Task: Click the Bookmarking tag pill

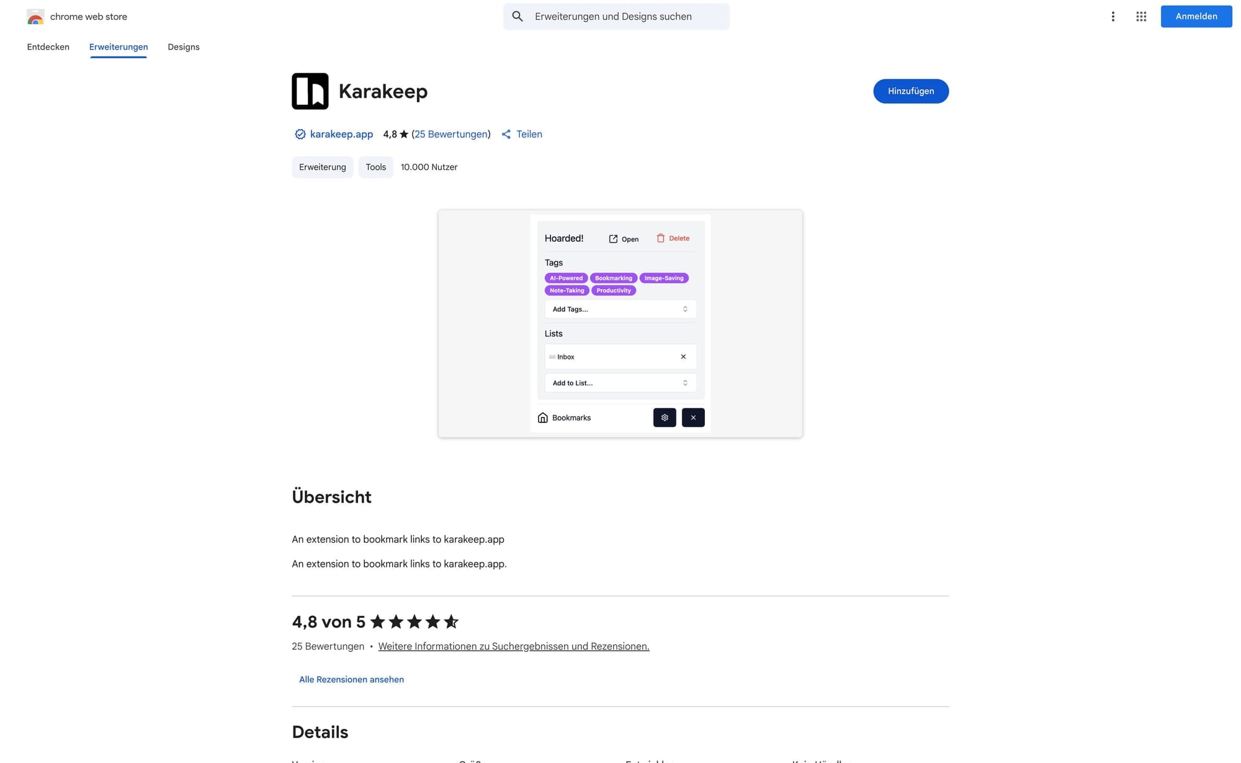Action: (x=614, y=278)
